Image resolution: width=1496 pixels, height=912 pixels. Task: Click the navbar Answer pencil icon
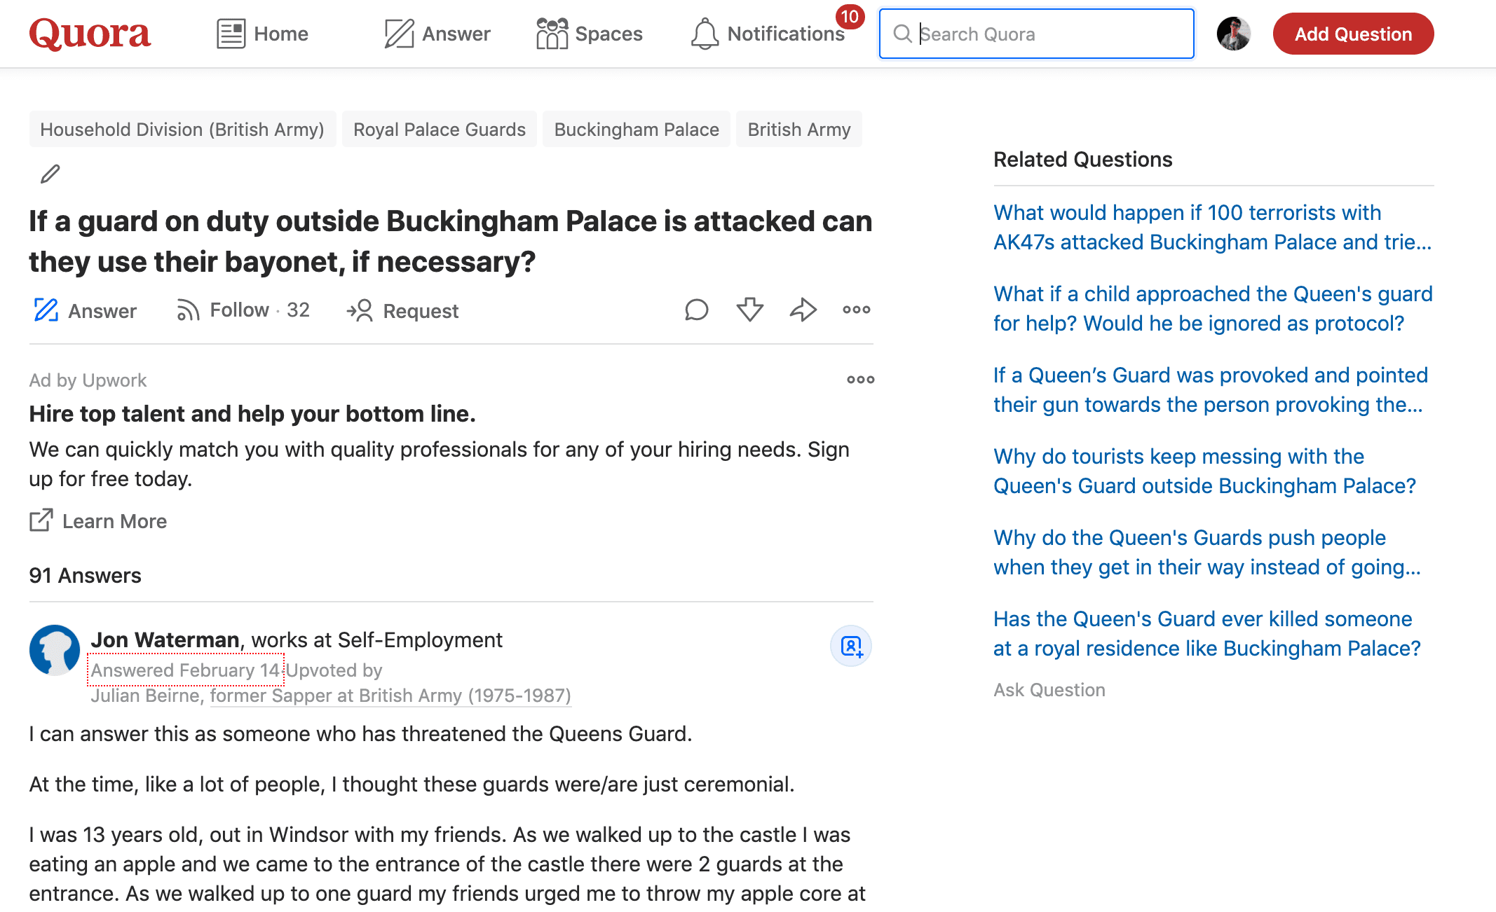coord(399,34)
